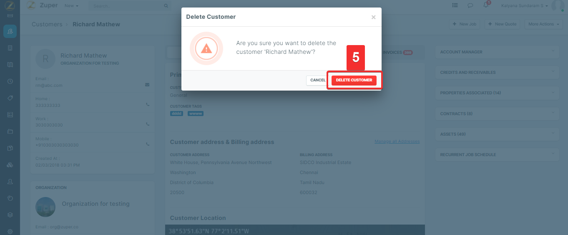Screen dimensions: 568x235
Task: Open the notifications bell icon
Action: click(485, 5)
